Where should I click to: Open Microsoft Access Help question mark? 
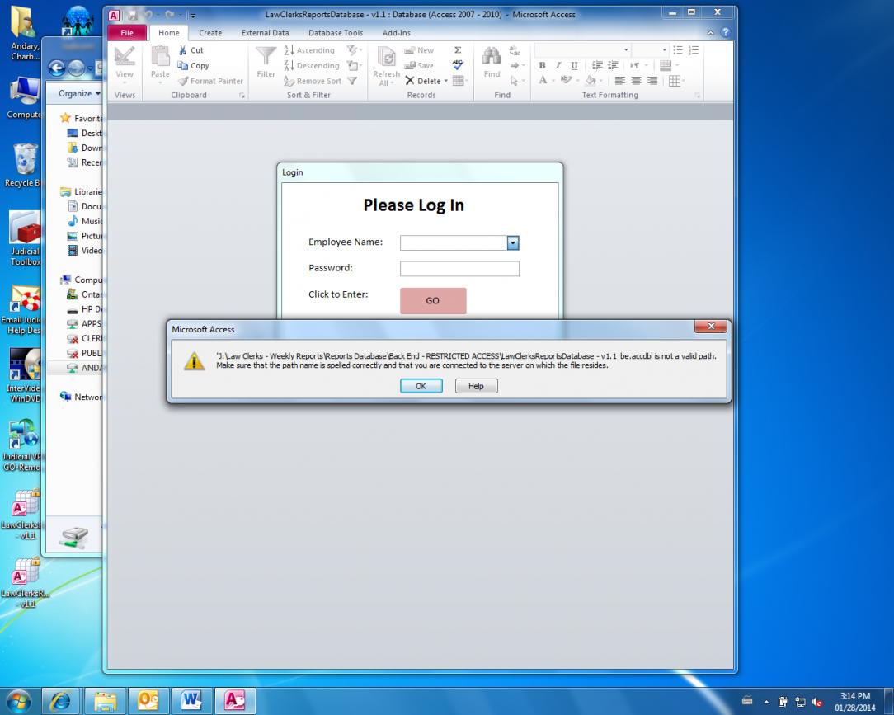point(725,32)
